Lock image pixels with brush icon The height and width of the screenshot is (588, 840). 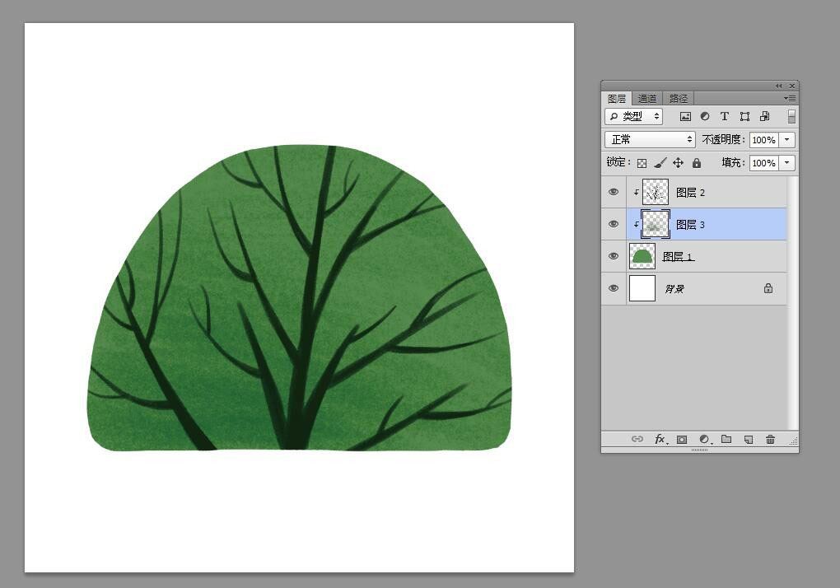pos(660,163)
